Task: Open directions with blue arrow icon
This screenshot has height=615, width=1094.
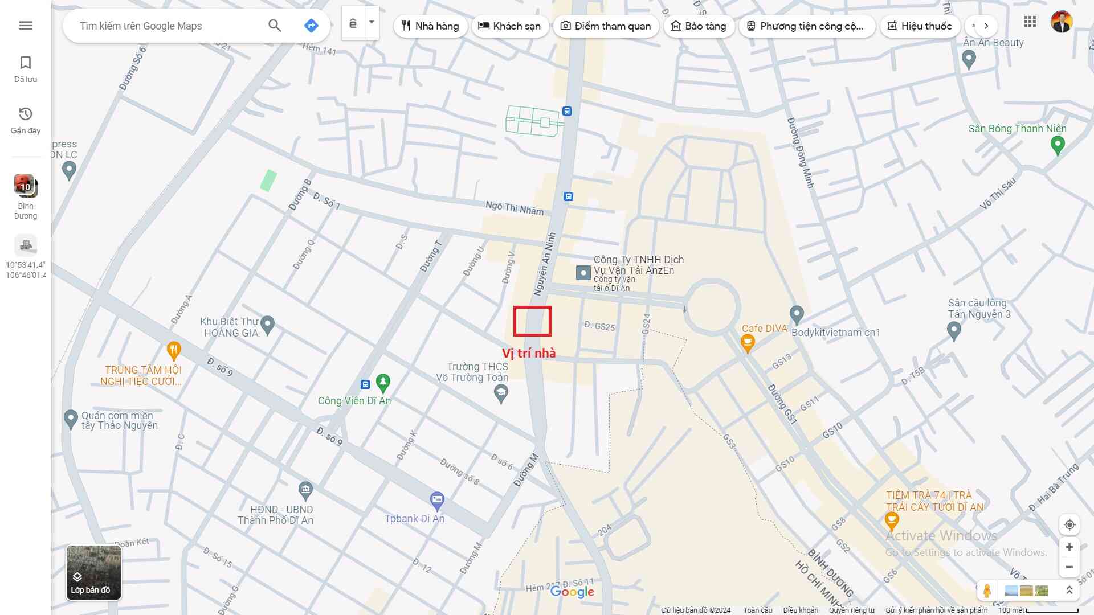Action: pyautogui.click(x=311, y=26)
